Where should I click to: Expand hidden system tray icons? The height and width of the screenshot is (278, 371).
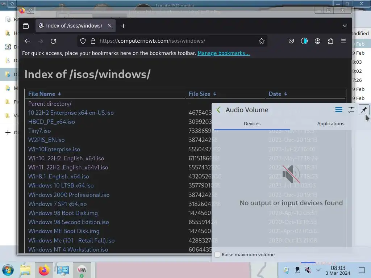point(318,270)
